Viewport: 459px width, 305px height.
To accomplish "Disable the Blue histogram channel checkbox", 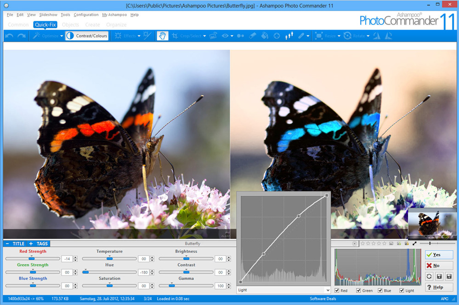I will 380,291.
